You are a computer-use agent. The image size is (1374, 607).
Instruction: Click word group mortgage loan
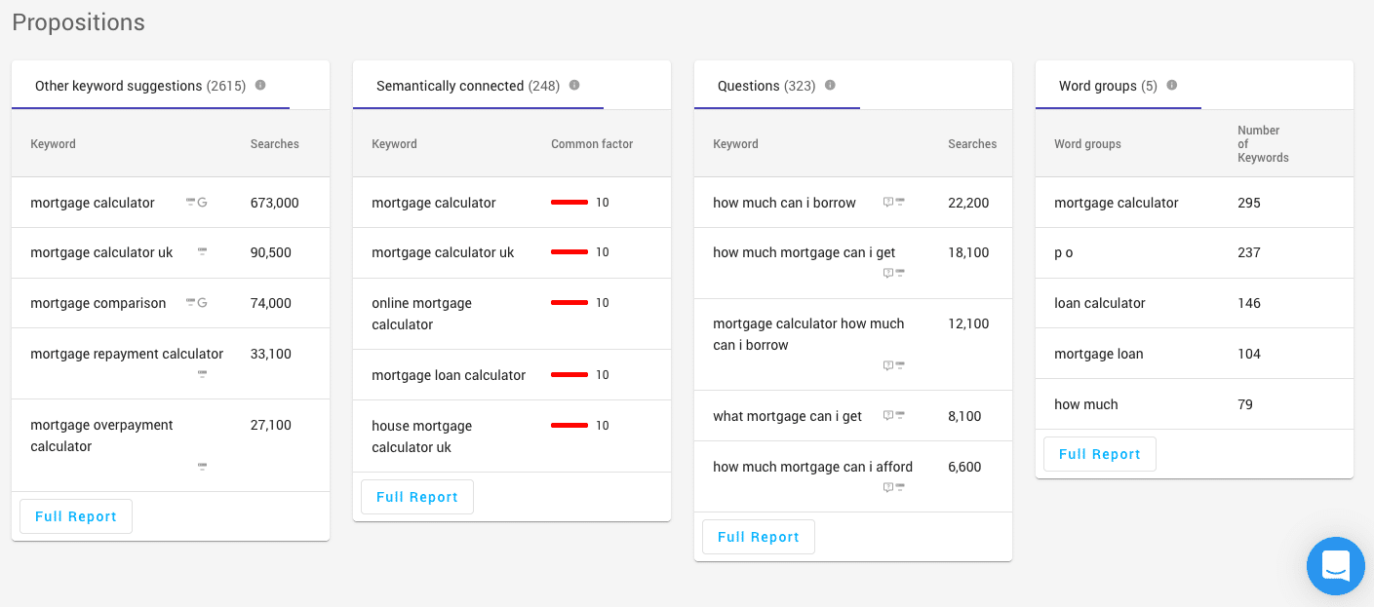[1099, 354]
